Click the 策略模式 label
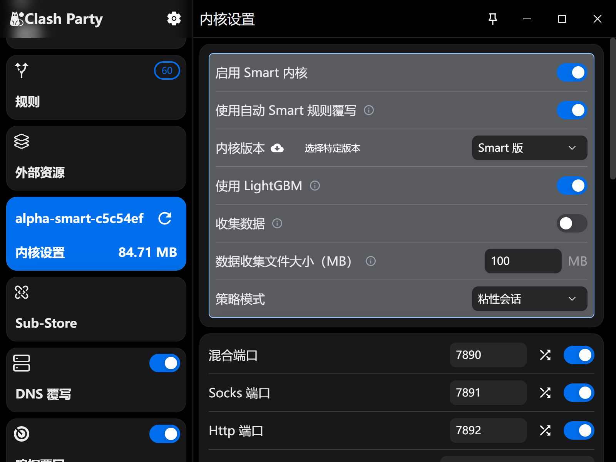 click(240, 299)
